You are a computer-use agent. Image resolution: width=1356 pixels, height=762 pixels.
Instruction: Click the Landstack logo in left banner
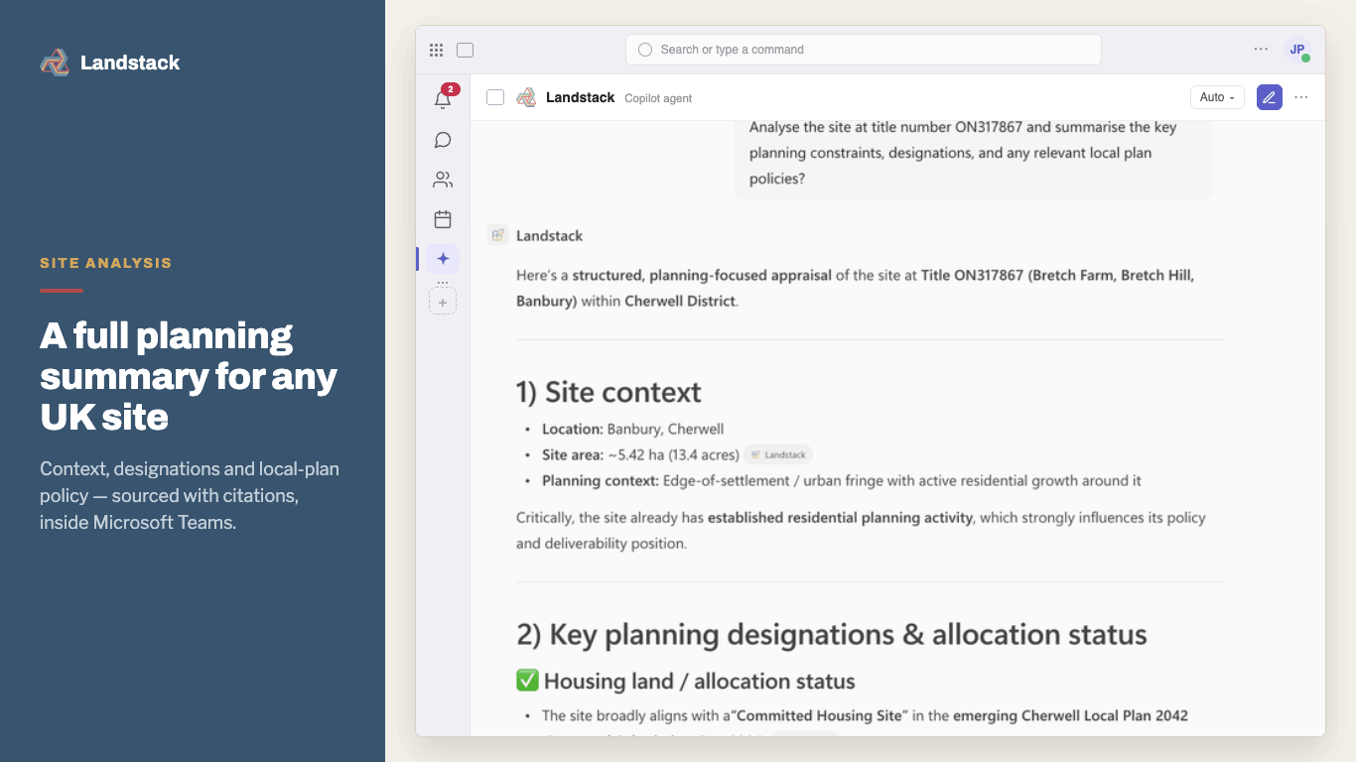click(x=55, y=63)
